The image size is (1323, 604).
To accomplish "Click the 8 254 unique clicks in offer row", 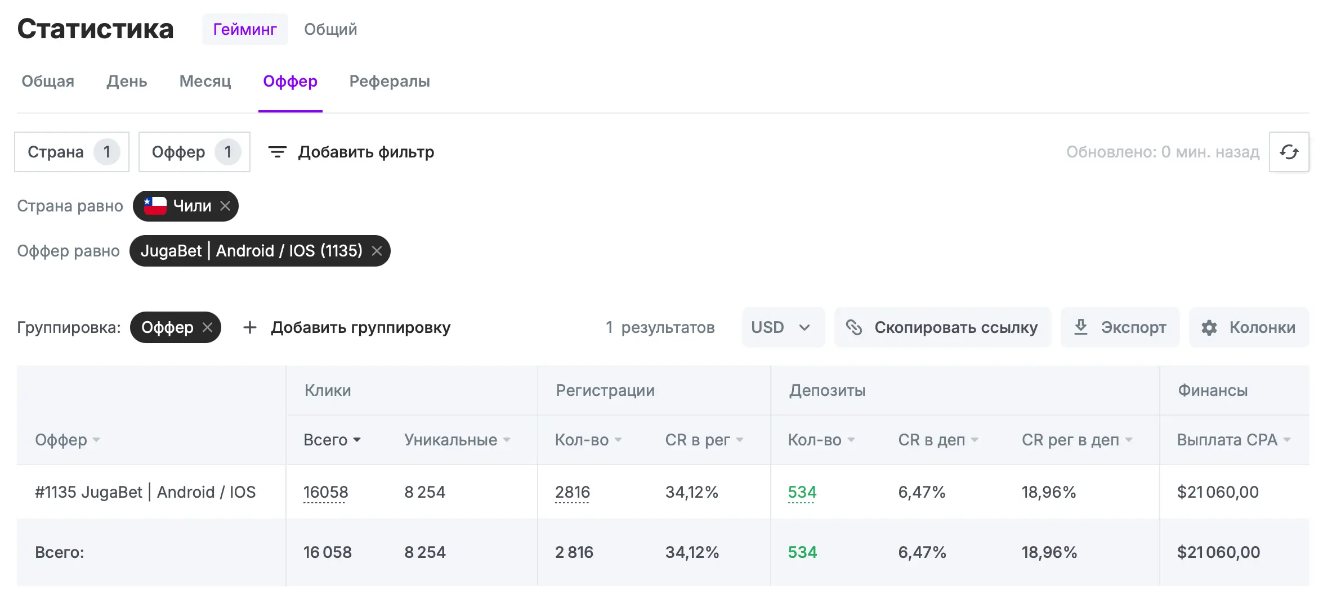I will click(x=424, y=492).
